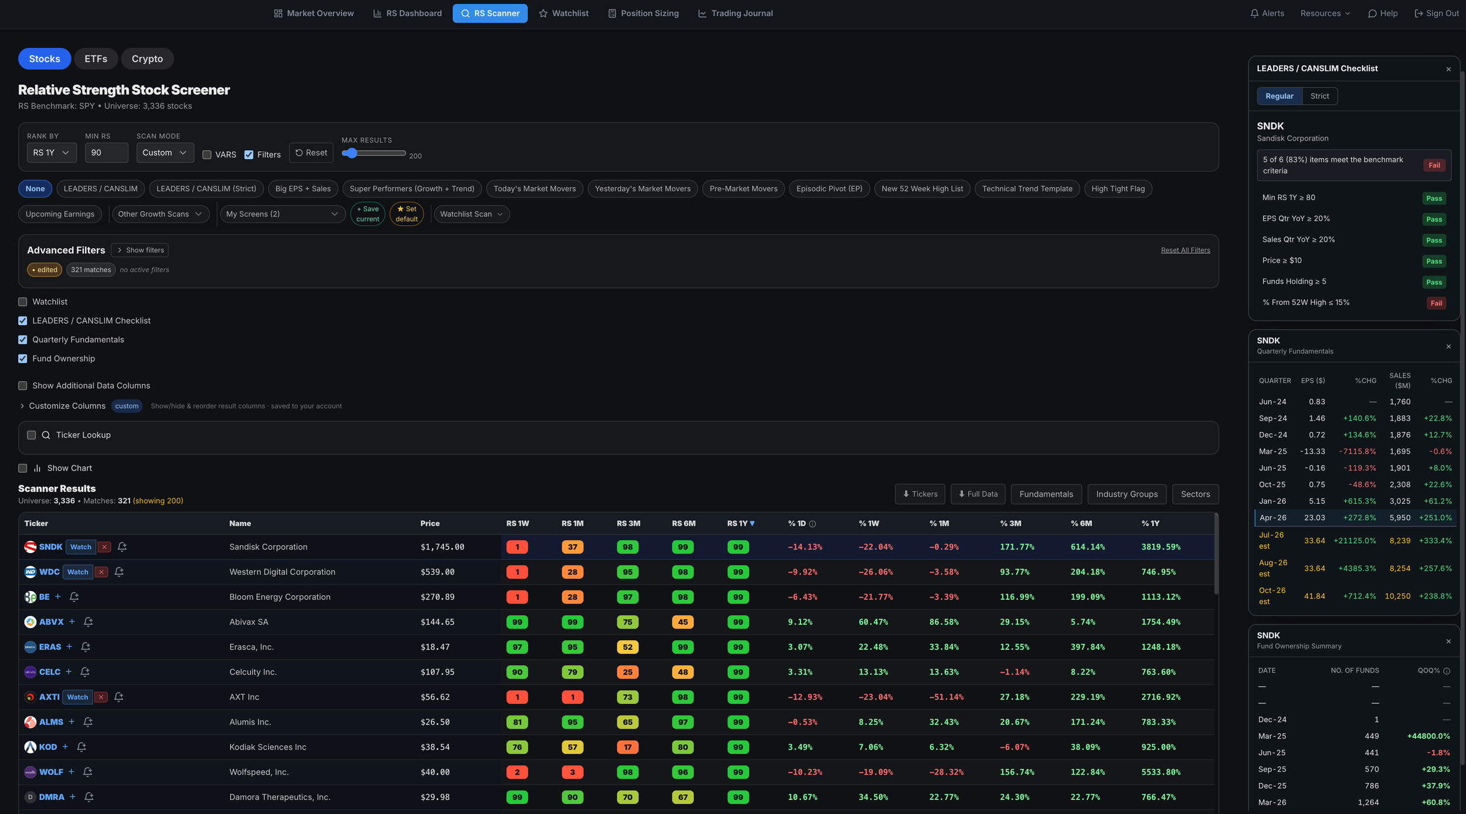Click the QOQ% info icon in Fund Ownership
Screen dimensions: 1466x814
pos(1447,670)
